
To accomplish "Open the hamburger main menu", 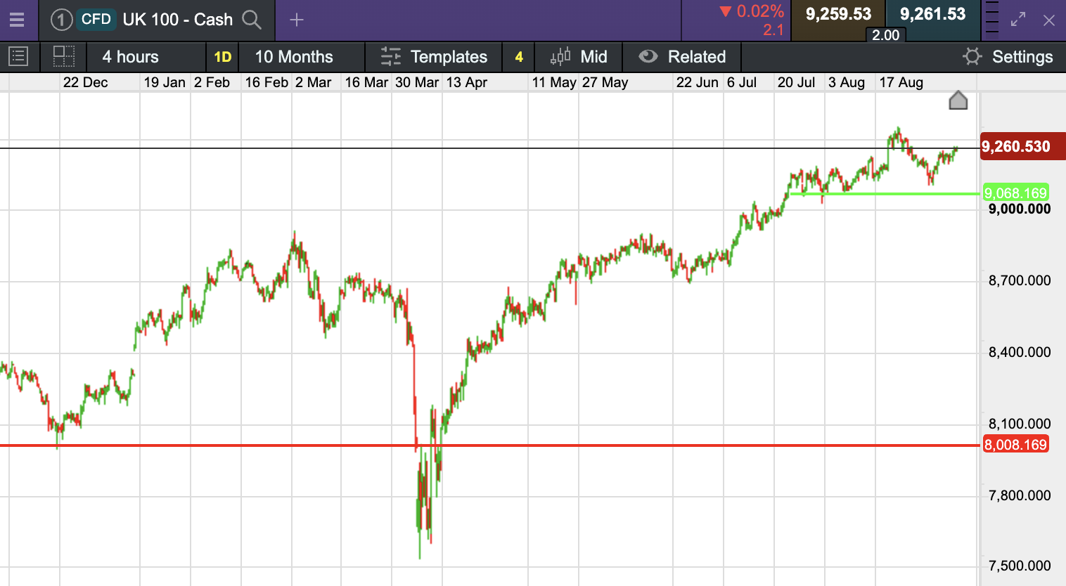I will click(17, 20).
